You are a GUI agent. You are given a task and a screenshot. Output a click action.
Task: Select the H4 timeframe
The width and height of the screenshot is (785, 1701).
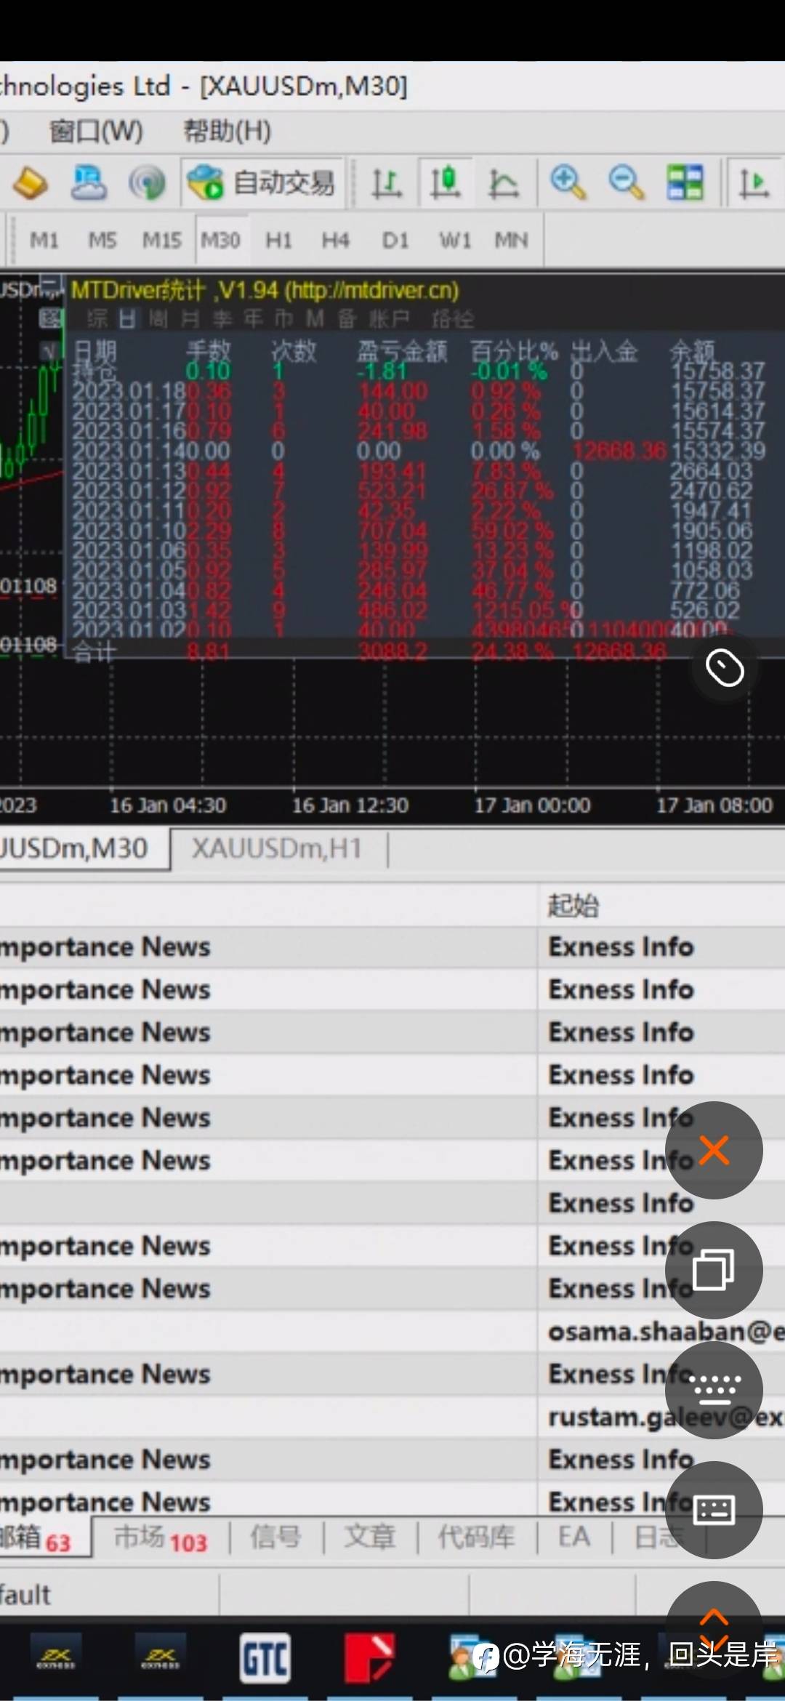(x=336, y=240)
